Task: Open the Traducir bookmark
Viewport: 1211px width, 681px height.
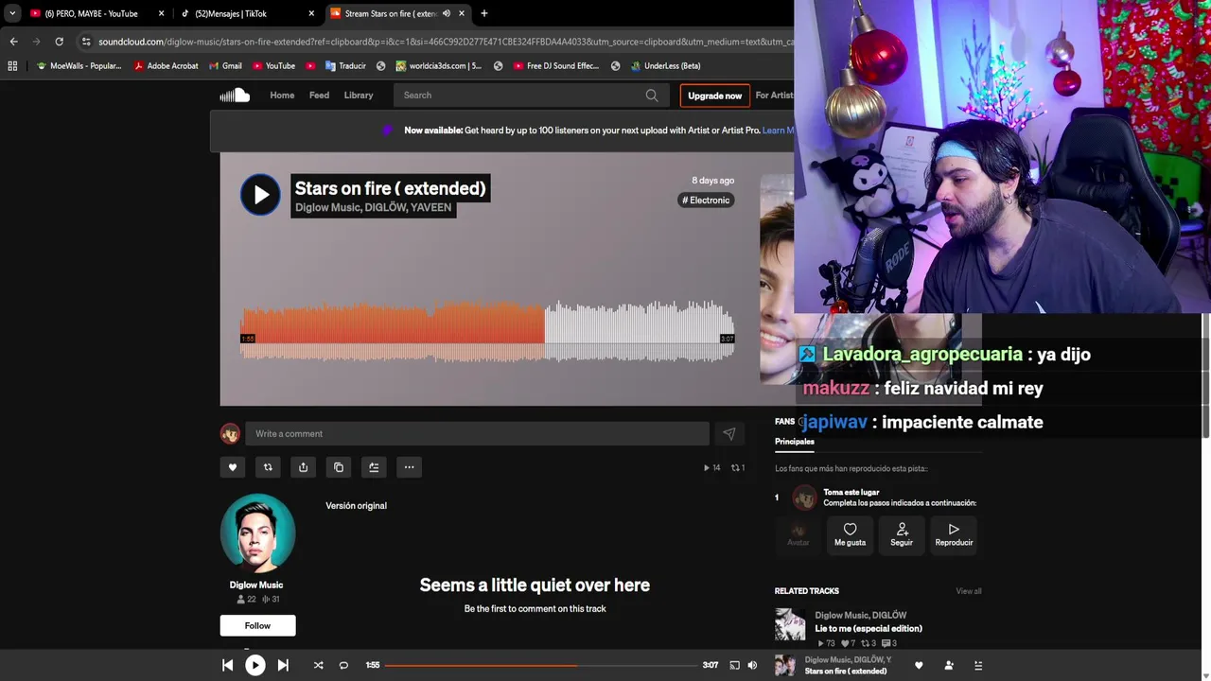Action: pos(344,66)
